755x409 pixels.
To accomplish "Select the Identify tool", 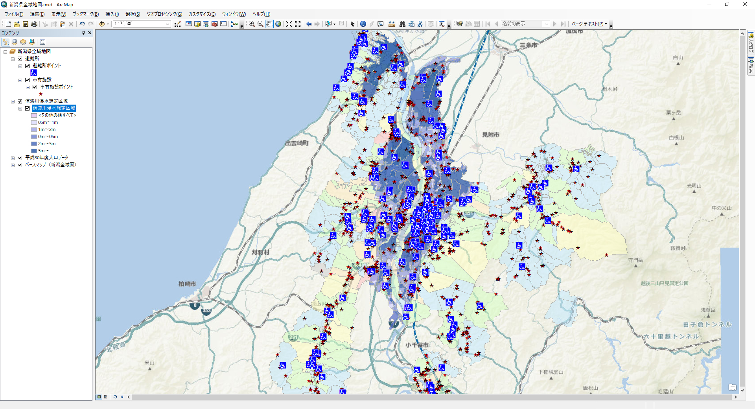I will pos(363,24).
